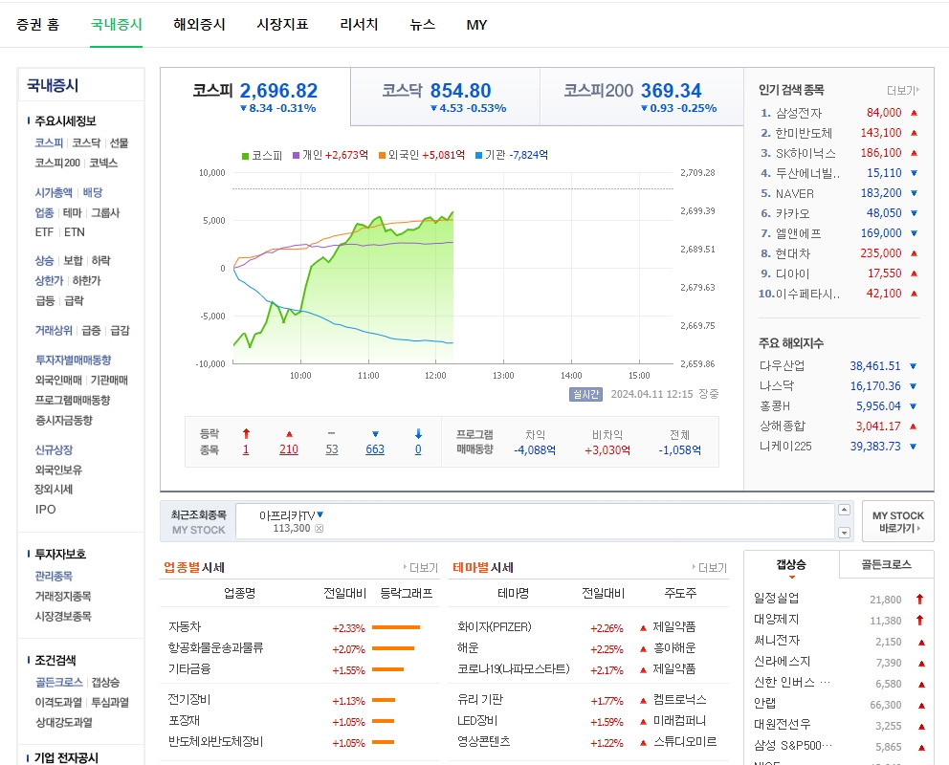Click 시가총액 in sidebar
This screenshot has width=949, height=765.
[x=54, y=192]
